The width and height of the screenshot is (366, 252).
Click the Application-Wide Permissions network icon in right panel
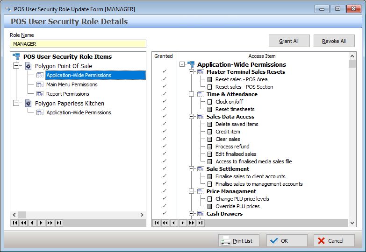click(191, 64)
